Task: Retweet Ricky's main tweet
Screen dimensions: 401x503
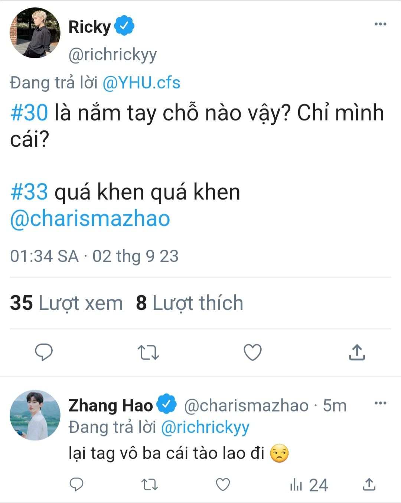Action: [148, 353]
